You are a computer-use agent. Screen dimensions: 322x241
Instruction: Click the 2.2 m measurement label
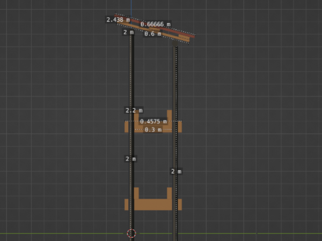click(x=134, y=110)
